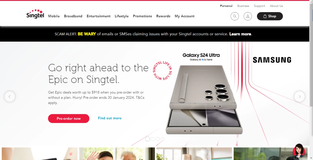The image size is (313, 160).
Task: Show previous carousel slide arrow
Action: (10, 96)
